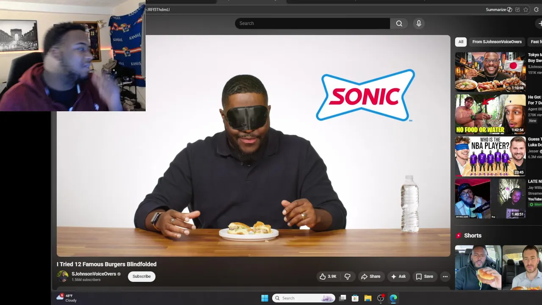Open the browser extensions puzzle icon

[536, 9]
